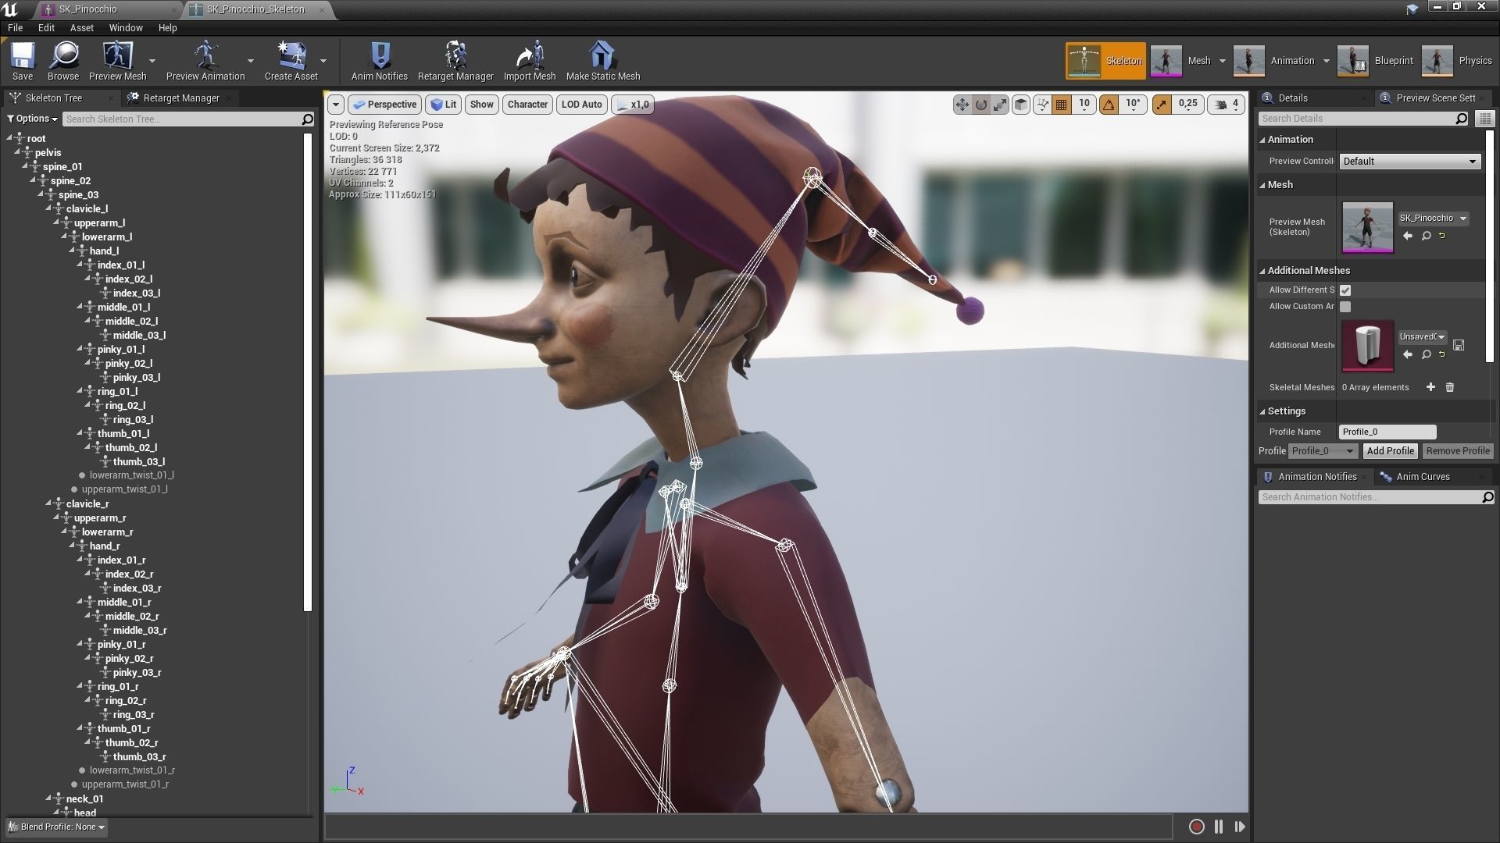Click the additional meshes cylinder thumbnail
Viewport: 1500px width, 843px height.
1367,345
